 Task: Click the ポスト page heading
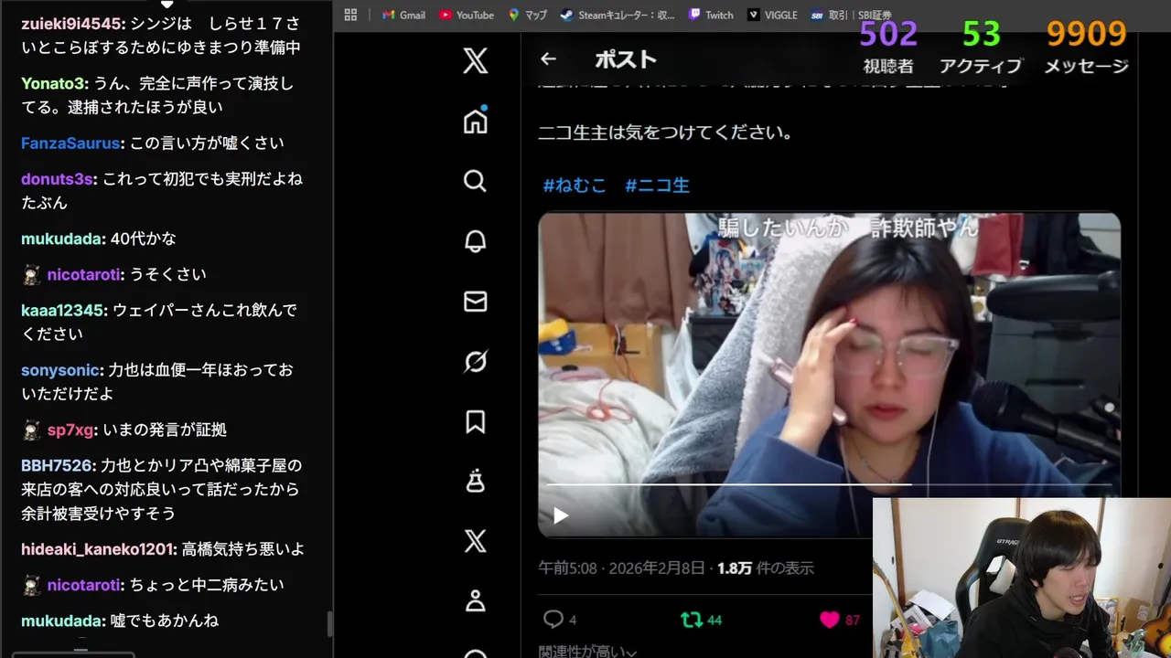tap(626, 59)
